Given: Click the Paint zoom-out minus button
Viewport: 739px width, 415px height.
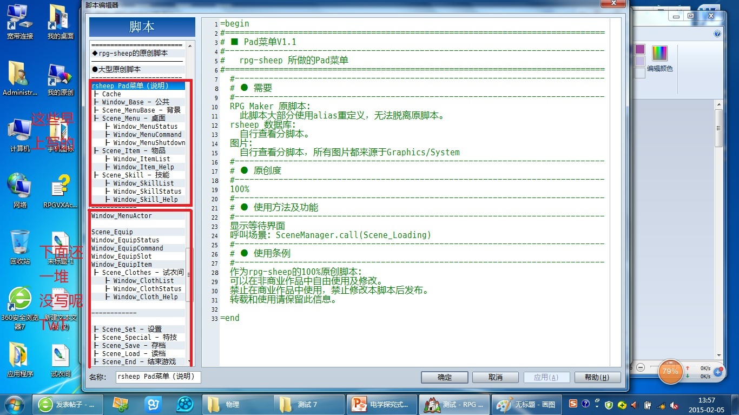Looking at the screenshot, I should pyautogui.click(x=640, y=367).
